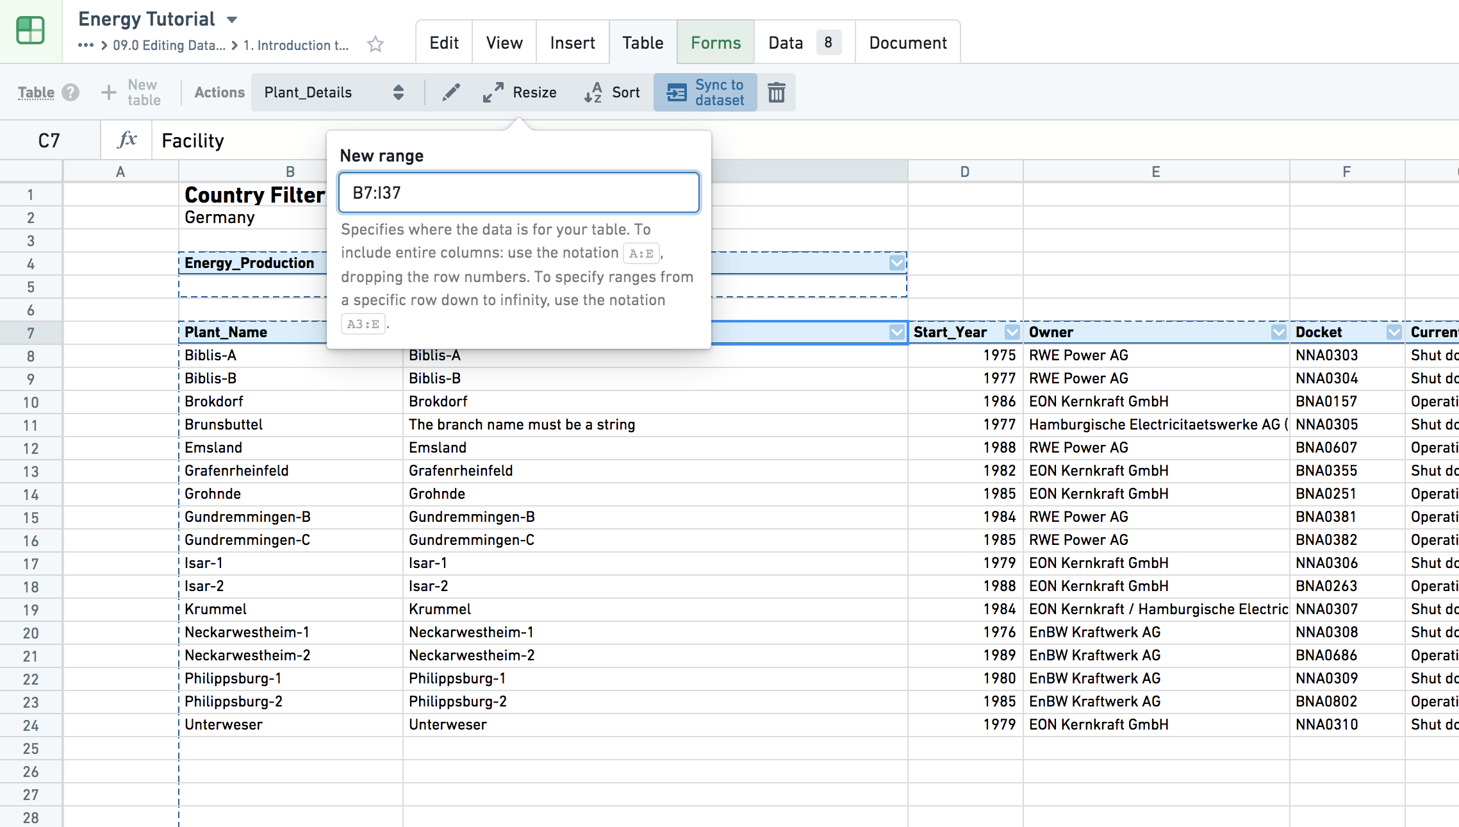1459x827 pixels.
Task: Click the Sort button label
Action: pyautogui.click(x=626, y=92)
